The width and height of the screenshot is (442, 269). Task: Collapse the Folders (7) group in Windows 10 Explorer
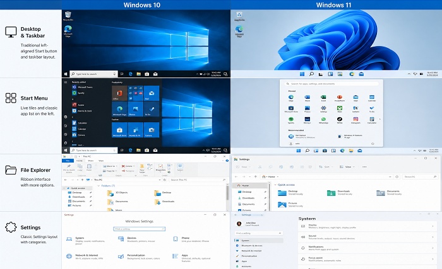(99, 186)
